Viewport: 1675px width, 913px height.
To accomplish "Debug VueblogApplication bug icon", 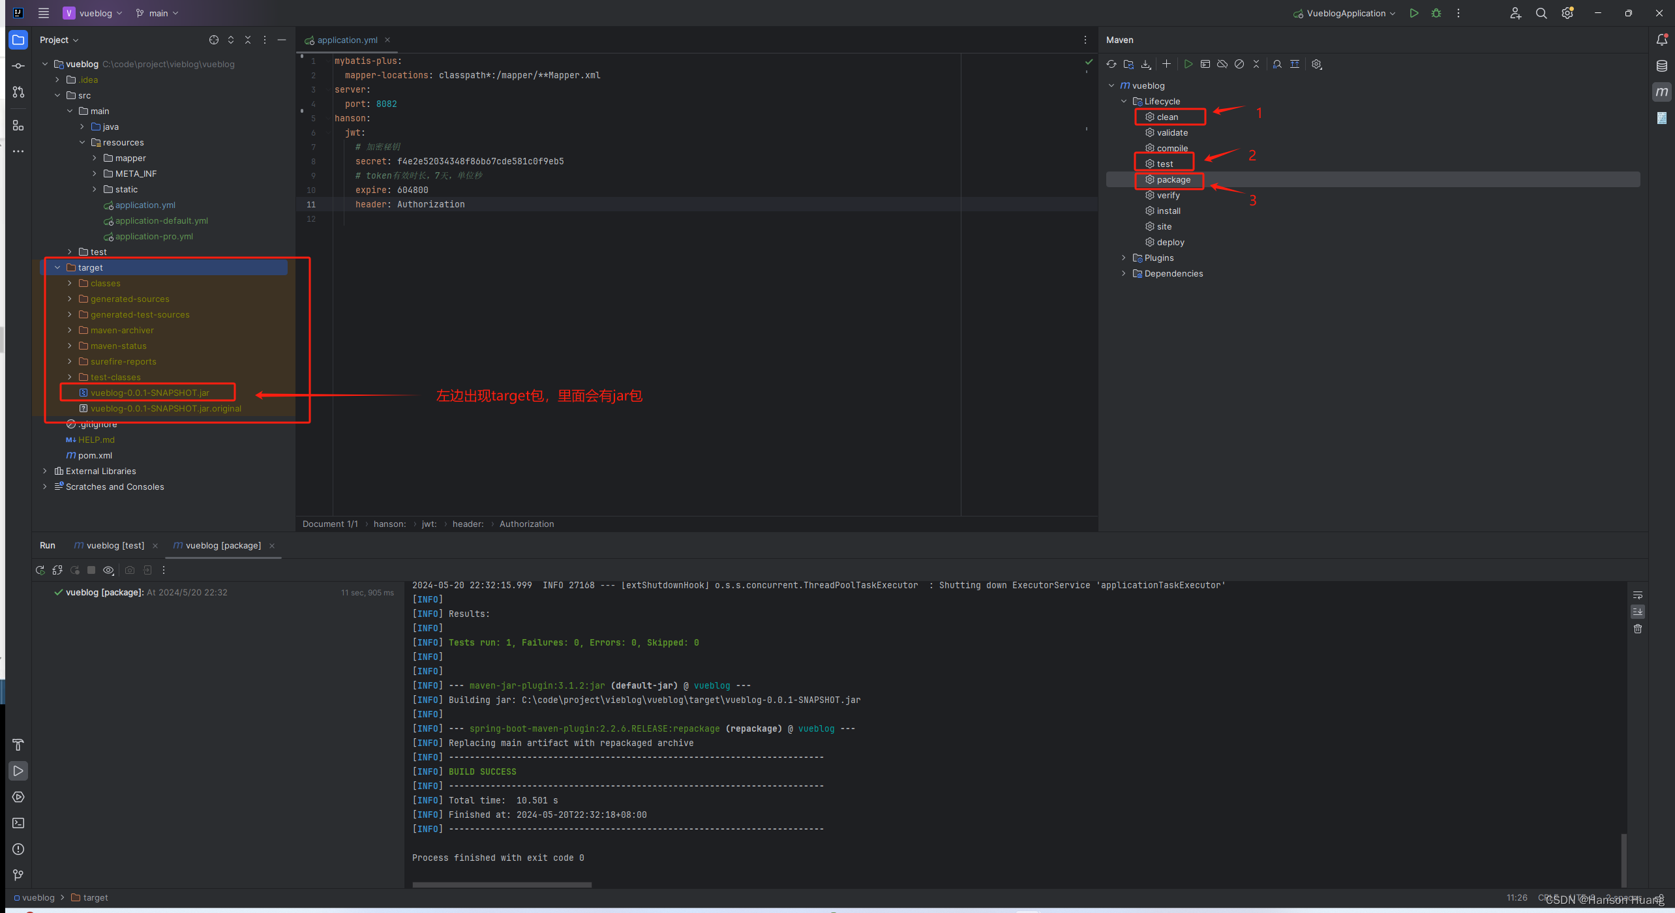I will click(x=1436, y=13).
